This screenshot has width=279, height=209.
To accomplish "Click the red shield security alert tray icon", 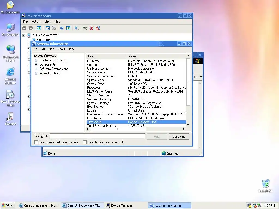I will point(254,206).
